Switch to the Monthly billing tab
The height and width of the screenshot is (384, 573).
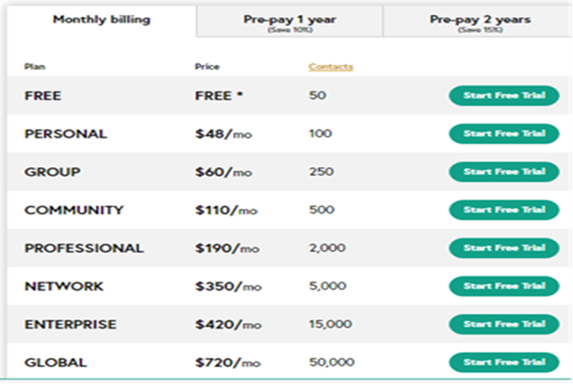[x=101, y=20]
